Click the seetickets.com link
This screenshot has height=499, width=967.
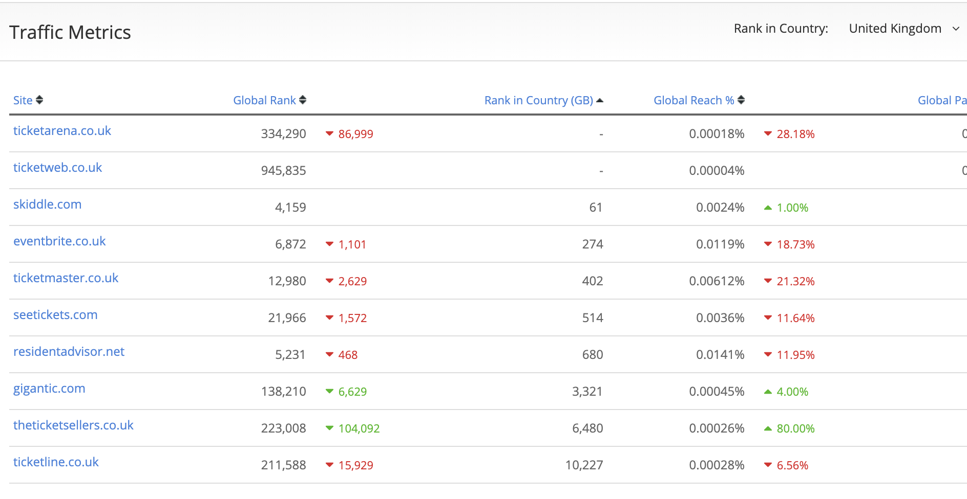tap(55, 315)
